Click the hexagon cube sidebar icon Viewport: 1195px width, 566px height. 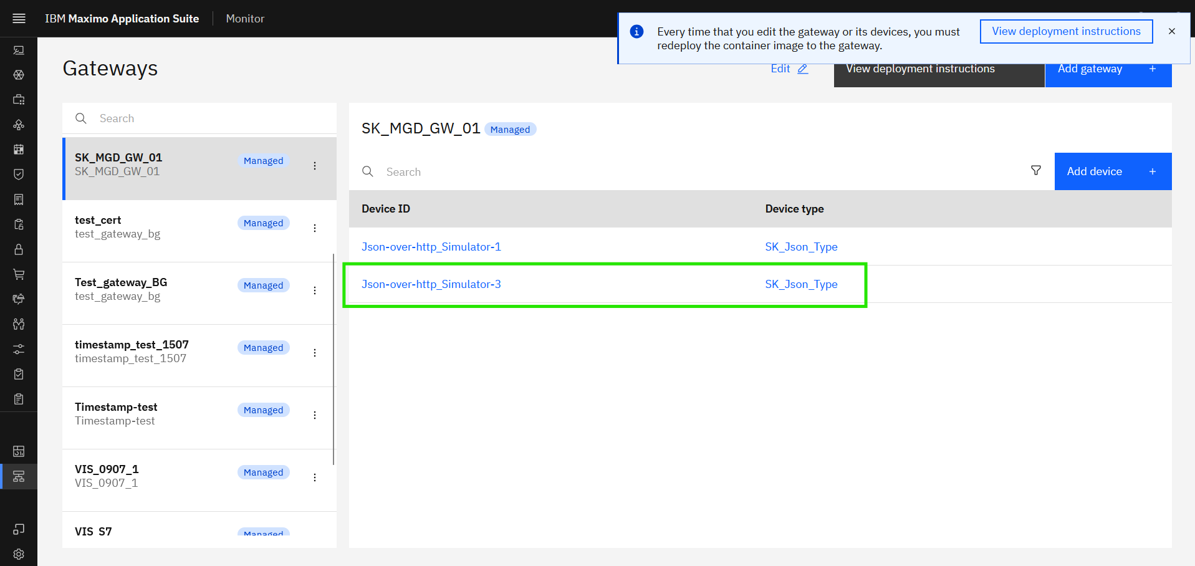point(19,75)
